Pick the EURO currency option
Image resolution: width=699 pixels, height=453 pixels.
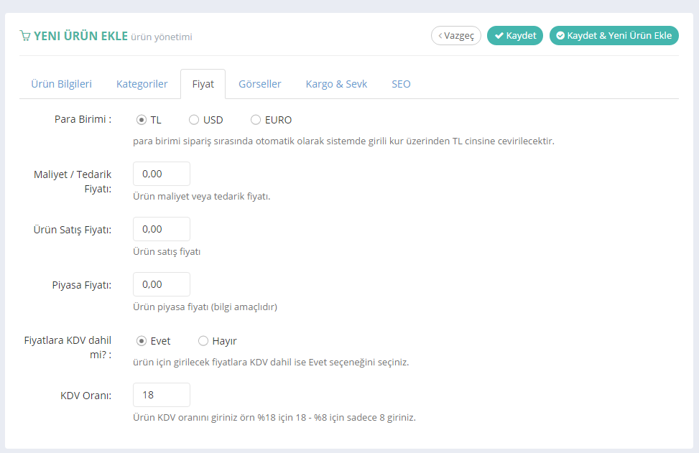click(x=256, y=120)
